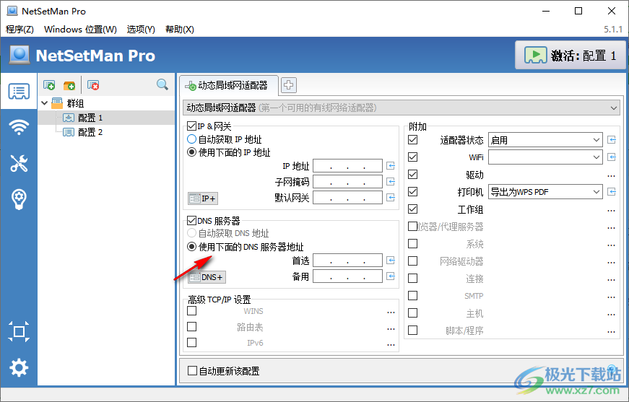Open 驱动 settings ellipsis

[x=611, y=175]
